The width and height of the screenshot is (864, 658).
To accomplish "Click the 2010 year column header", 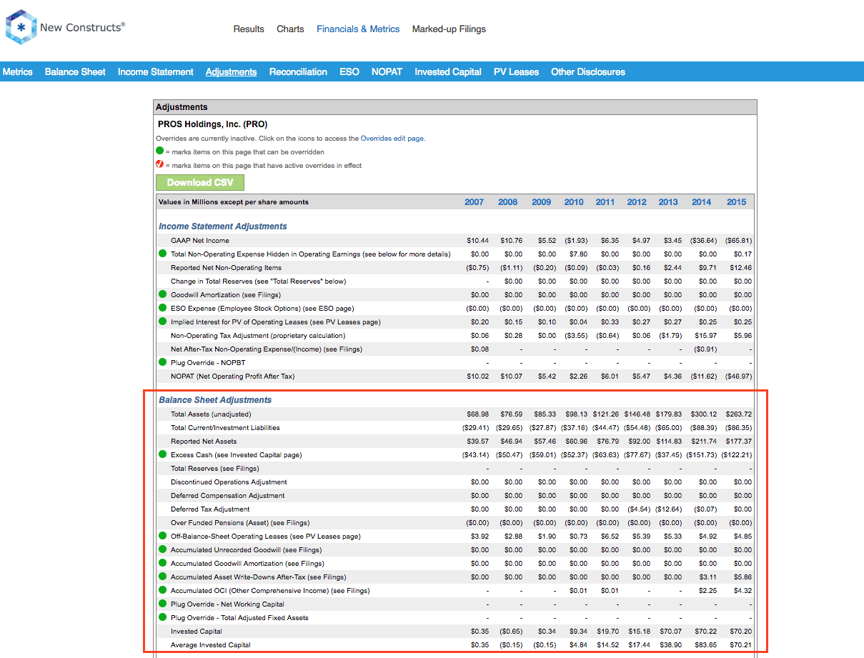I will click(x=574, y=202).
